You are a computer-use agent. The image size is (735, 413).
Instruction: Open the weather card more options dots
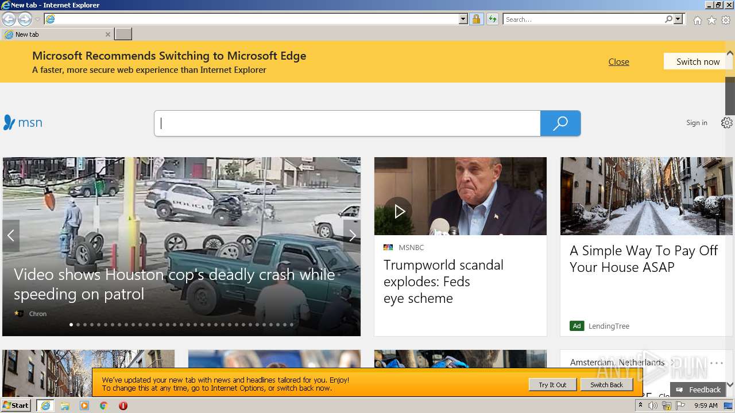click(717, 363)
